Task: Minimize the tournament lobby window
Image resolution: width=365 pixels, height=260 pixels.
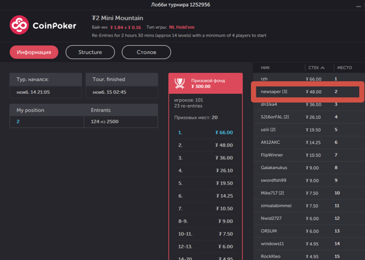Action: (x=358, y=6)
